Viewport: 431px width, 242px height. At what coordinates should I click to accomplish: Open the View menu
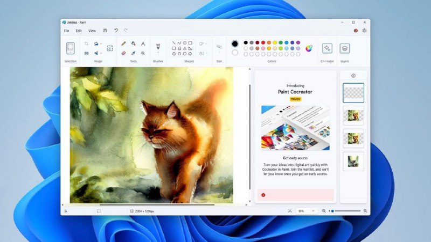[92, 31]
